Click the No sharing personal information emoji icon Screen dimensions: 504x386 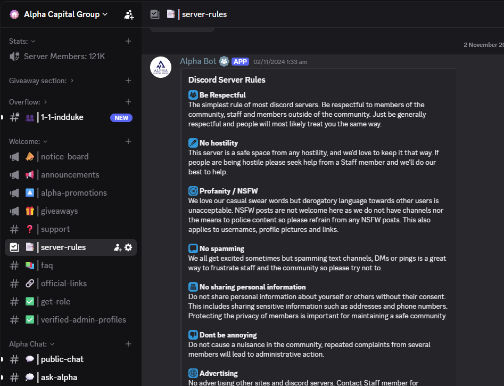click(193, 287)
